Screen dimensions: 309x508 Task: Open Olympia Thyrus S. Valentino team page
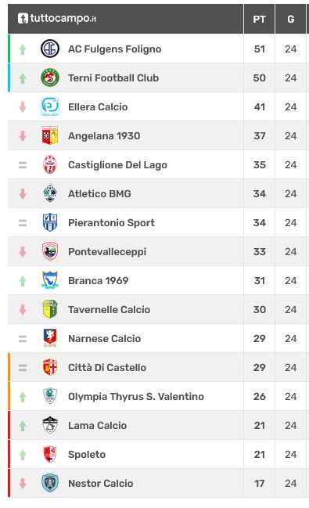[x=136, y=397]
